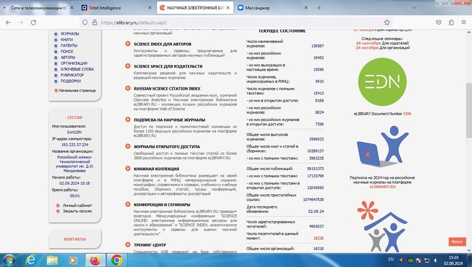The height and width of the screenshot is (267, 472).
Task: Open the КЛЮЧЕВЫЕ СЛОВА navigation item
Action: (77, 69)
